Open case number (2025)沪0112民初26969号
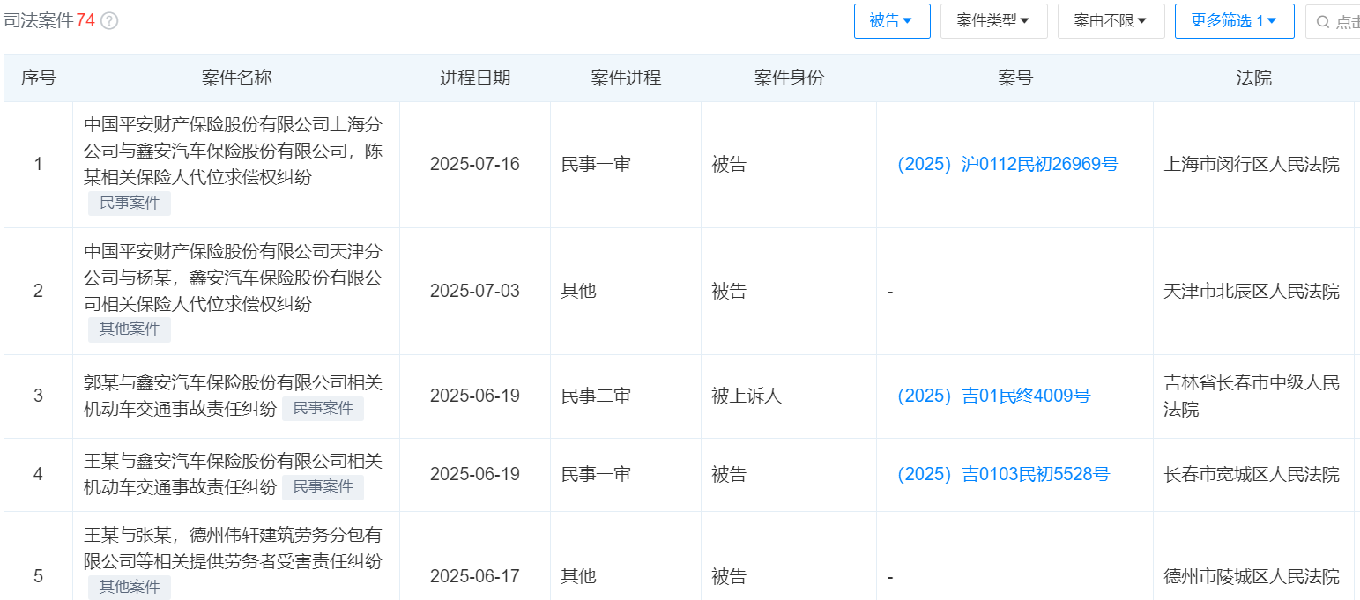The image size is (1360, 600). coord(1007,165)
